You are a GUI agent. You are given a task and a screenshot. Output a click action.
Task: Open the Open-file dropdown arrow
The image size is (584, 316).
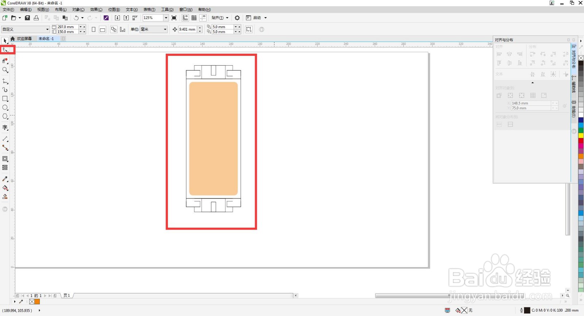[x=20, y=18]
